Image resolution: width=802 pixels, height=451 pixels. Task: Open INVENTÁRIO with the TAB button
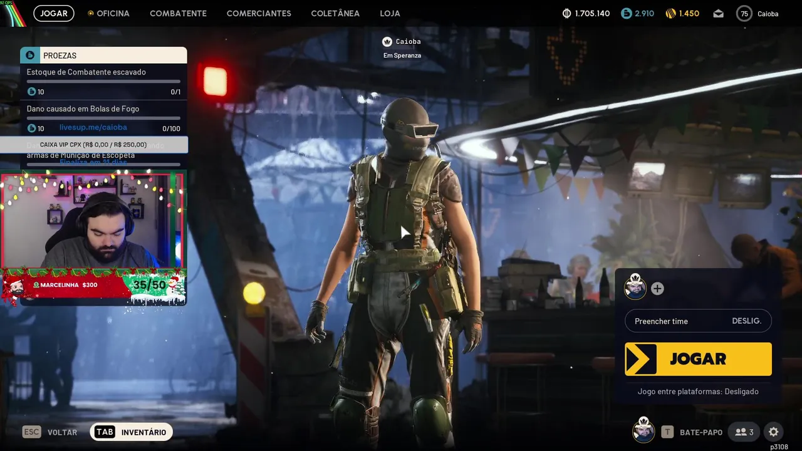131,432
